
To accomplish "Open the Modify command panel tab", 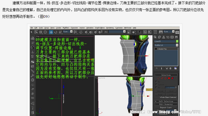I will tap(159, 37).
